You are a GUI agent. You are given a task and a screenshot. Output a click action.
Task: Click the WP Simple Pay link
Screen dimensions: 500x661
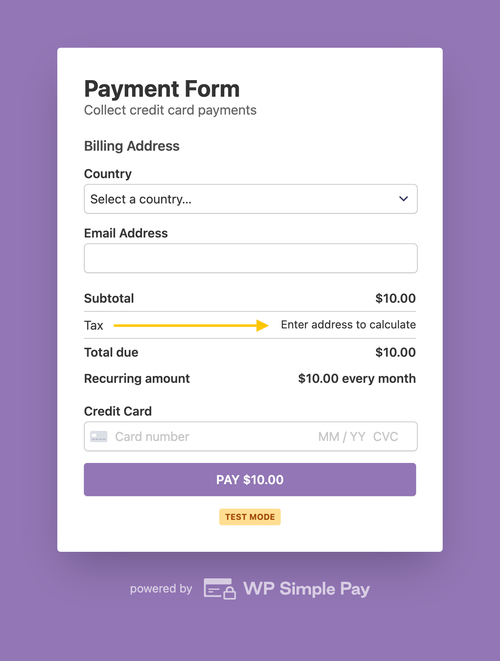tap(306, 588)
